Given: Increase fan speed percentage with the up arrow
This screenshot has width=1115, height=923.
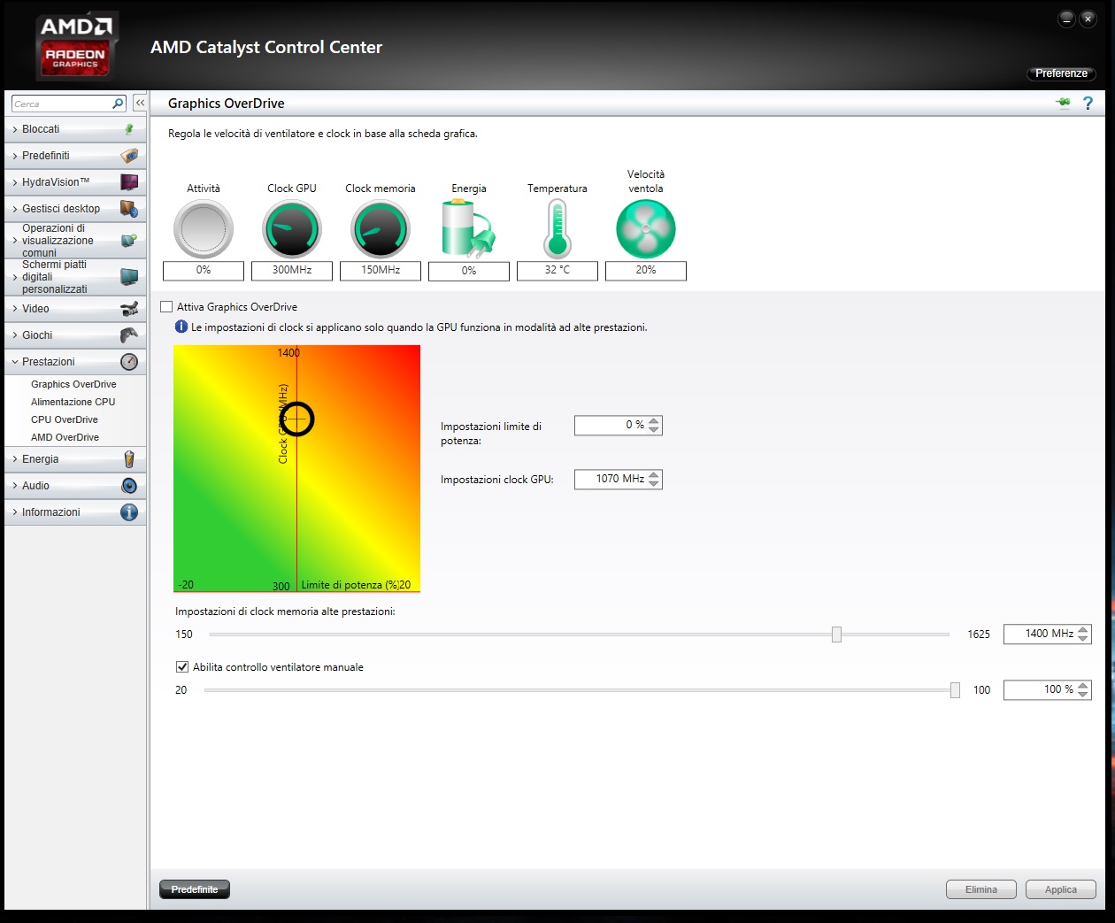Looking at the screenshot, I should pyautogui.click(x=1083, y=686).
